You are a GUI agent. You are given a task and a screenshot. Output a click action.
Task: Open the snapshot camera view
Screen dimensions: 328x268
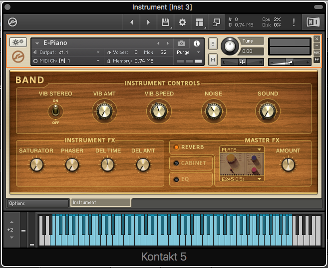click(x=181, y=43)
